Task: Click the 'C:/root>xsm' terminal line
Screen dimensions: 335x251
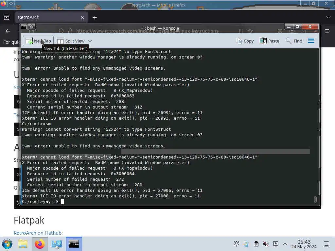Action: (x=36, y=124)
